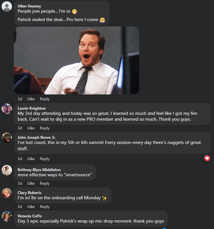Reply to Laurie Knighton's comment
Viewport: 214px width, 229px height.
[x=45, y=128]
